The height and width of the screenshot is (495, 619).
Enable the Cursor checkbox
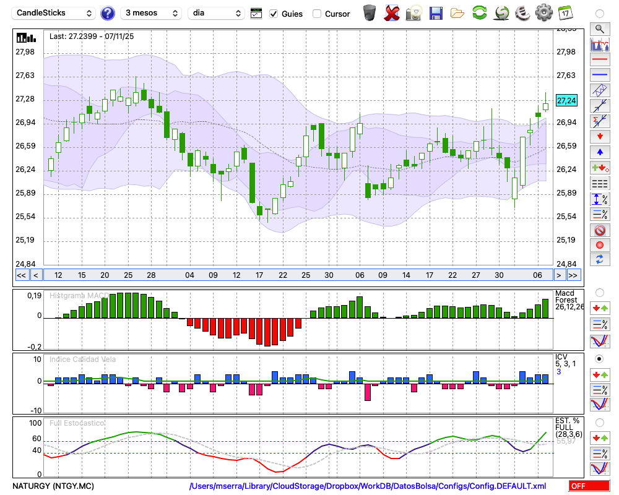pyautogui.click(x=317, y=14)
